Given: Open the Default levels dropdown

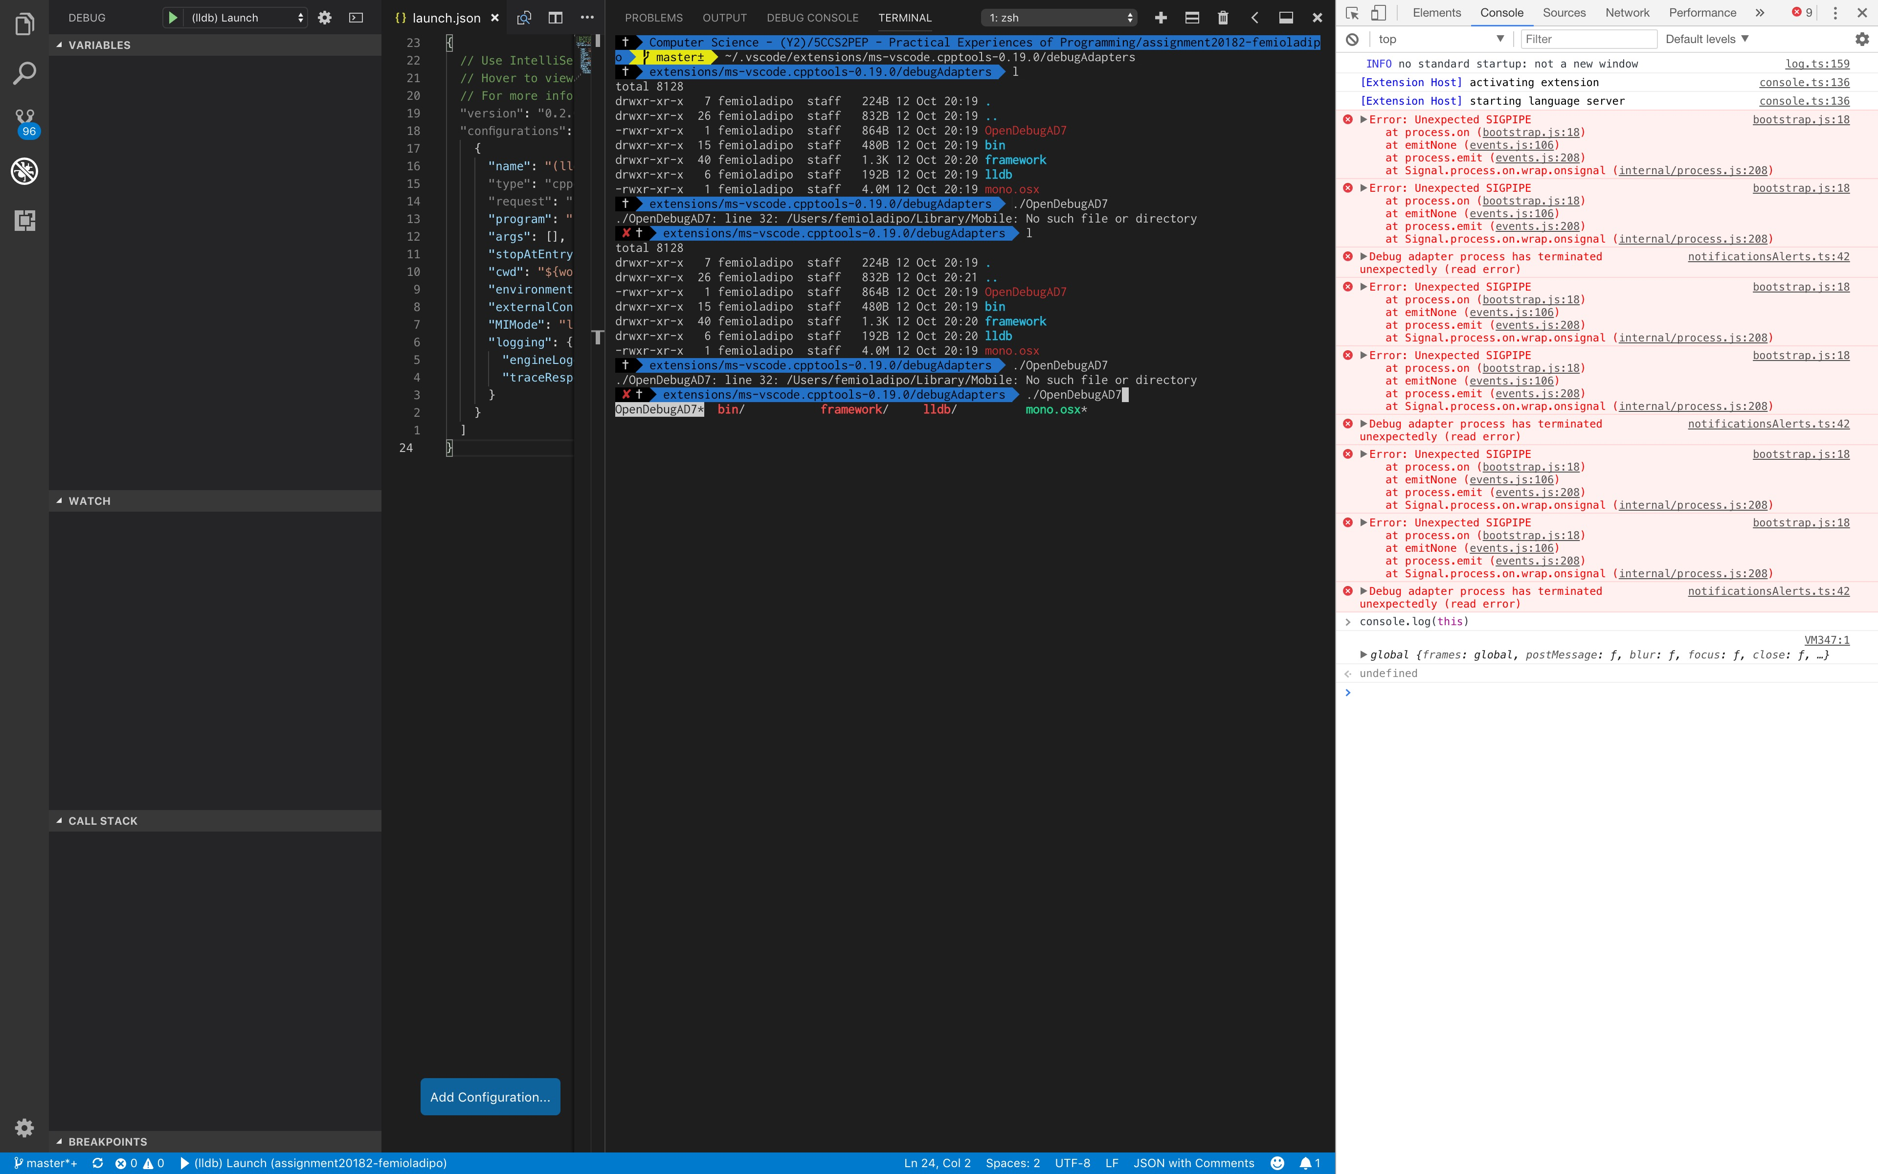Looking at the screenshot, I should [1706, 39].
